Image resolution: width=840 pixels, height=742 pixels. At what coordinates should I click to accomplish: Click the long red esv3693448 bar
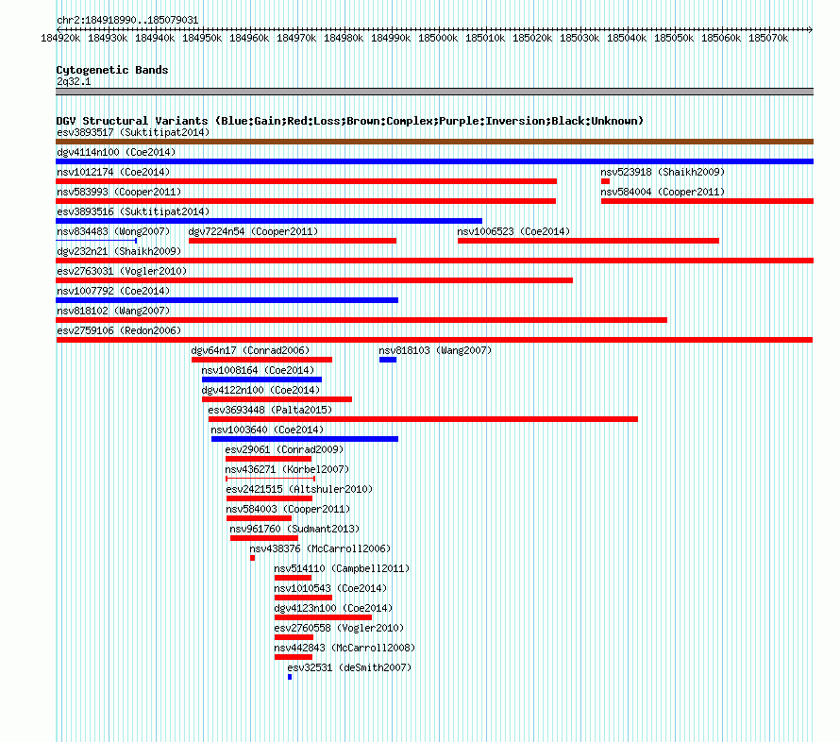(423, 419)
